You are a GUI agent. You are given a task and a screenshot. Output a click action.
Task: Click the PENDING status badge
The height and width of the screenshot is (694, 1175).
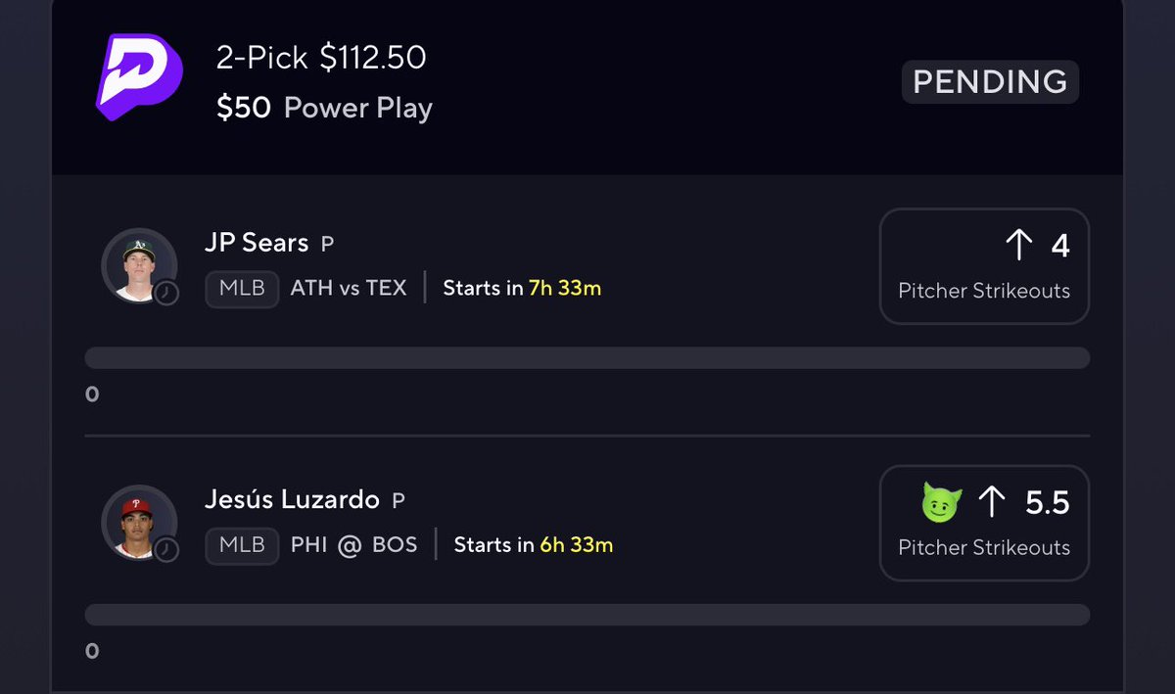click(990, 81)
